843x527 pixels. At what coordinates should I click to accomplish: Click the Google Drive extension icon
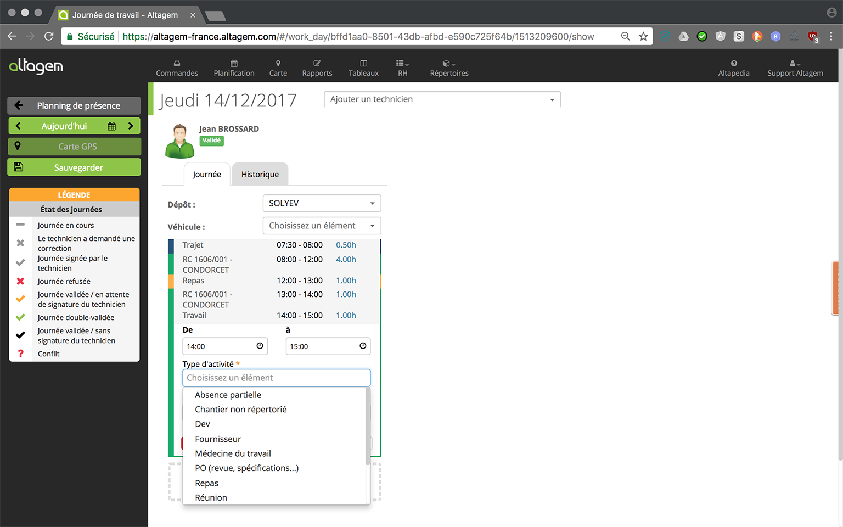pos(683,36)
